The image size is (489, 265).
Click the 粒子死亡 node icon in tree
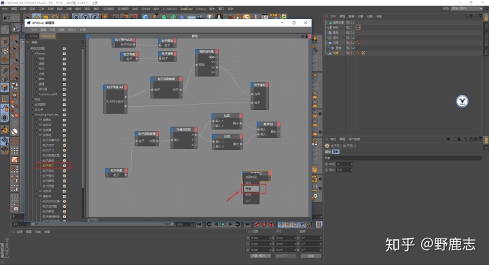(65, 165)
